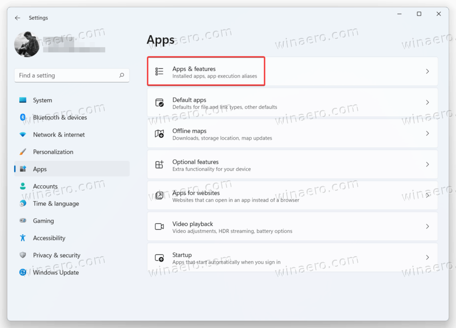Click the Apps for websites icon
The image size is (456, 328).
(159, 195)
